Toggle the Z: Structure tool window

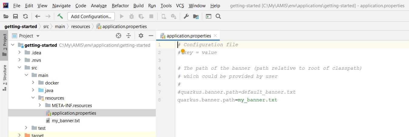pos(4,77)
